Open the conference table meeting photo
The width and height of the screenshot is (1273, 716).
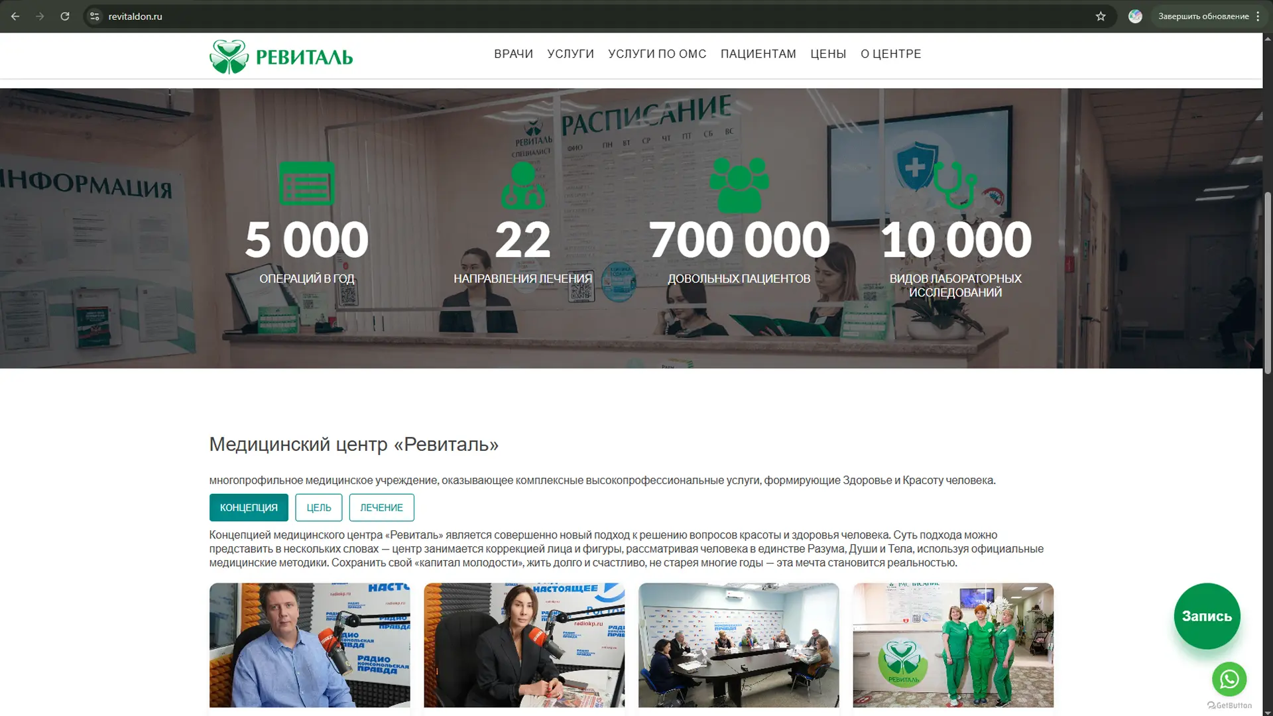tap(739, 645)
